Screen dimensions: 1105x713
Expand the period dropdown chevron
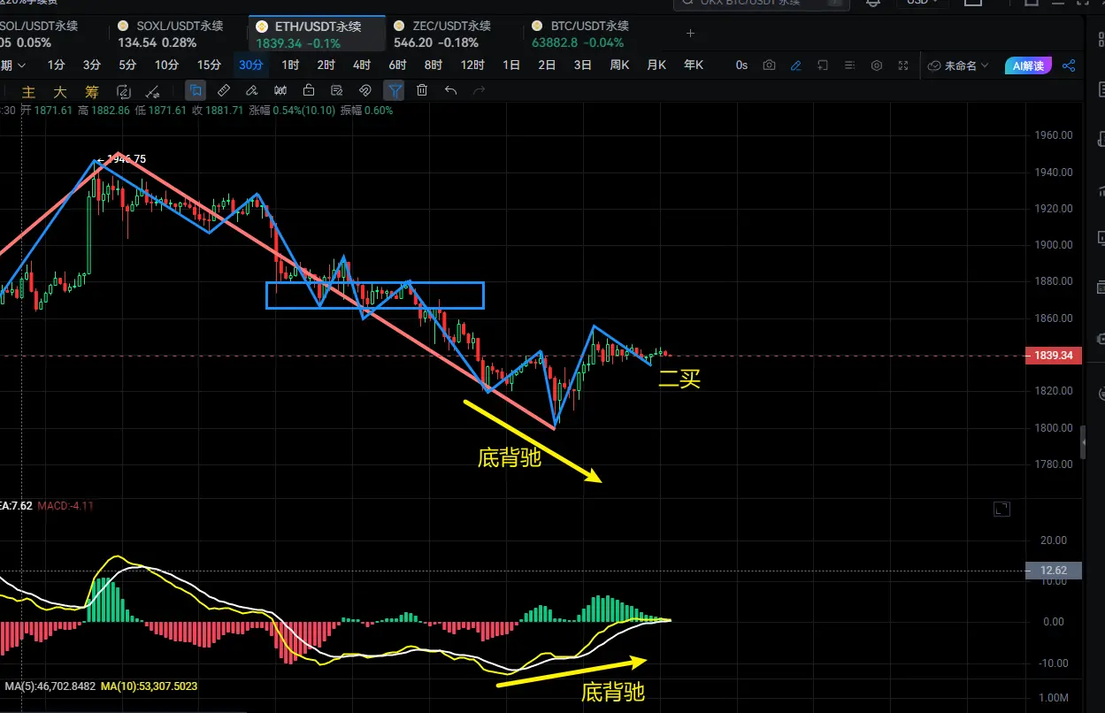point(21,65)
